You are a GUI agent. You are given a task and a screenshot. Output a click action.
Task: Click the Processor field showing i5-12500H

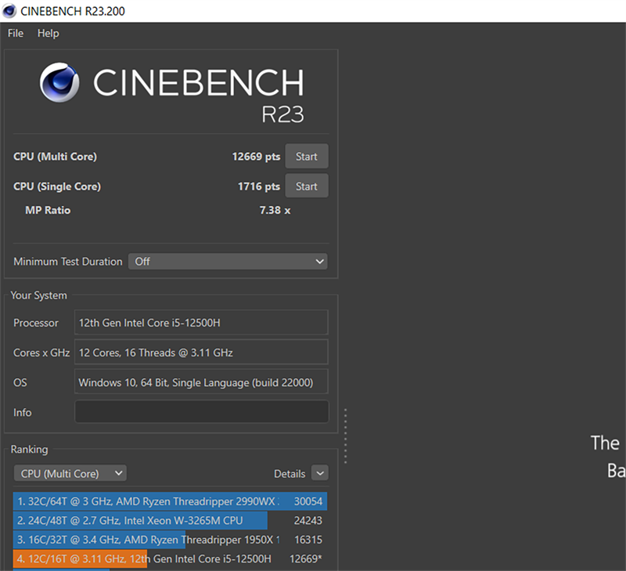(201, 323)
